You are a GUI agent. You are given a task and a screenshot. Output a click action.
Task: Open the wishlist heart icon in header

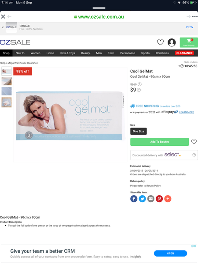tap(160, 42)
